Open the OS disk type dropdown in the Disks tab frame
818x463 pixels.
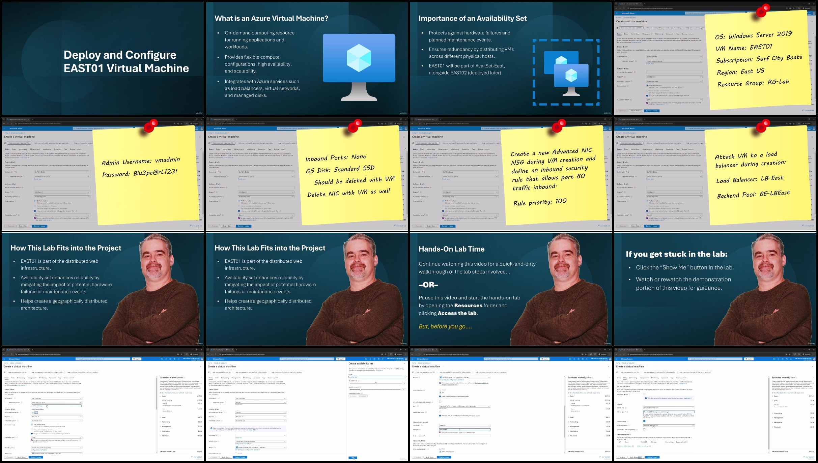669,412
